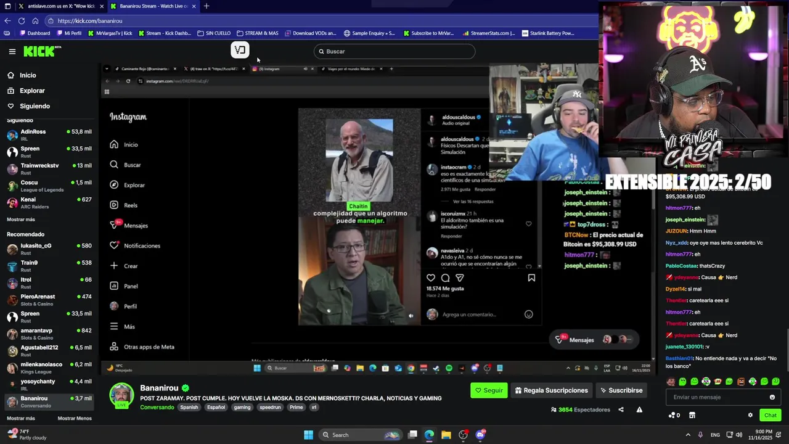Viewport: 789px width, 444px height.
Task: Click the browser home icon
Action: [36, 21]
